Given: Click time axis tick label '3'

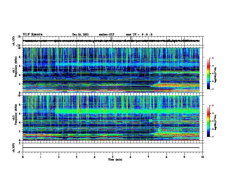Looking at the screenshot, I should (x=77, y=157).
